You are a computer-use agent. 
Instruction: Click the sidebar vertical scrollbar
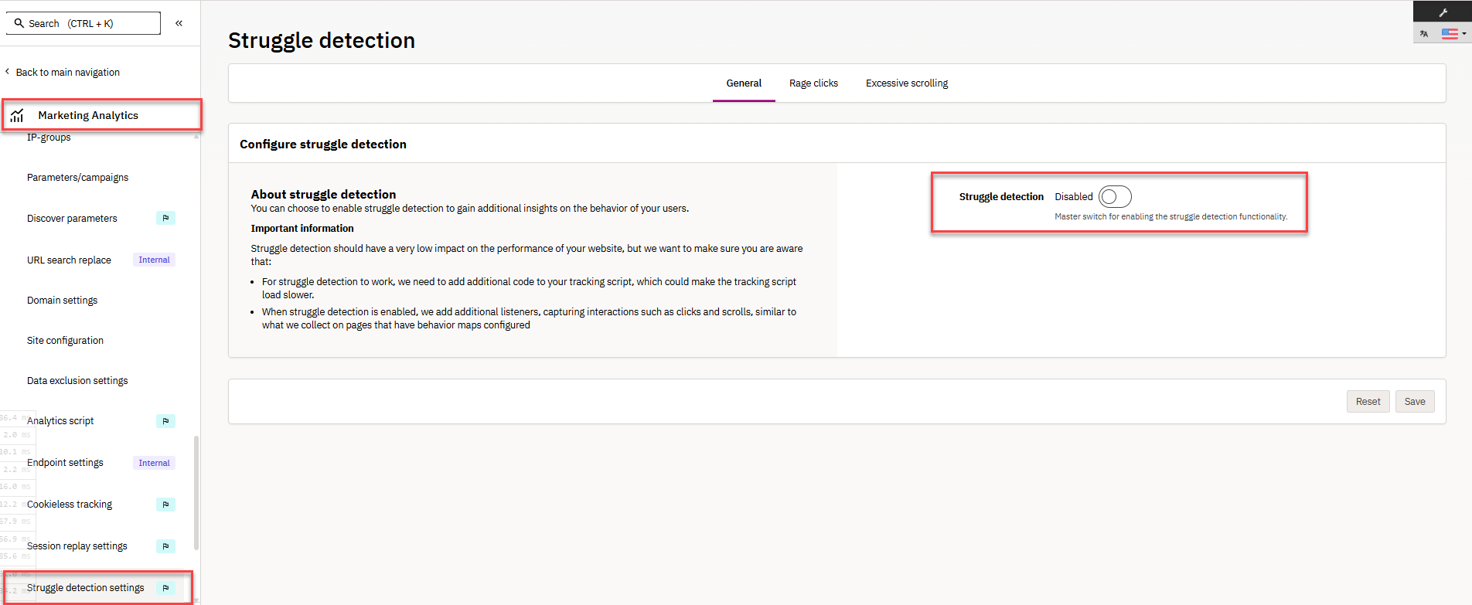click(196, 493)
